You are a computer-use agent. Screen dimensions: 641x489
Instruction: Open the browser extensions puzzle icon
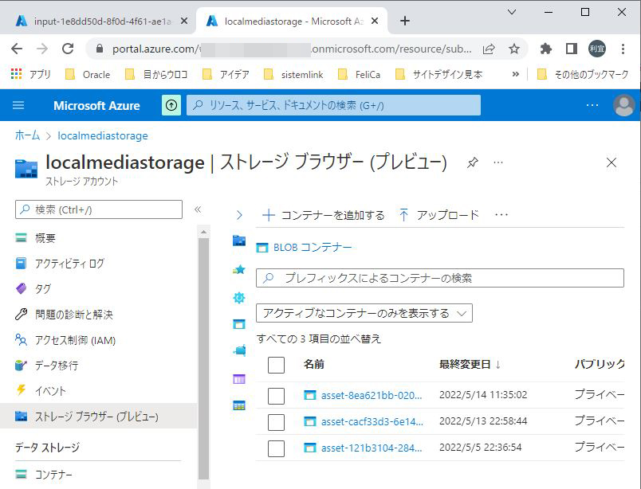coord(545,49)
